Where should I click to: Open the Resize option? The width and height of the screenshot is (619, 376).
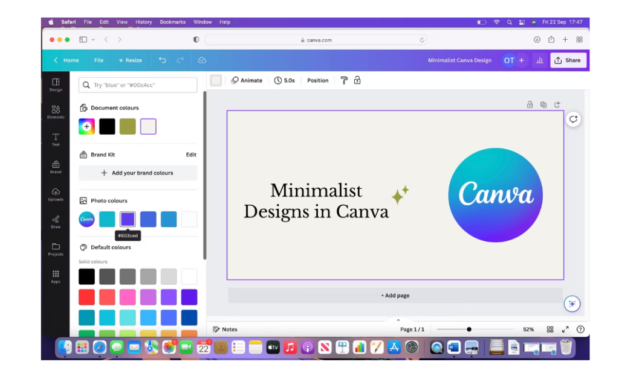point(130,60)
